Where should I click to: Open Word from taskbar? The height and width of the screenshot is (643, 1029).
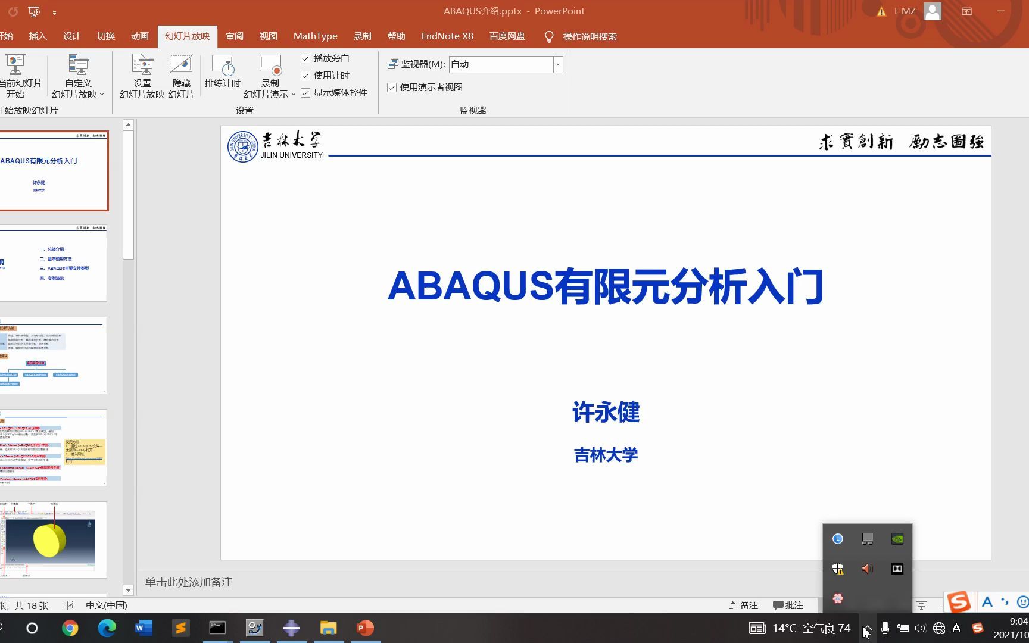tap(144, 628)
